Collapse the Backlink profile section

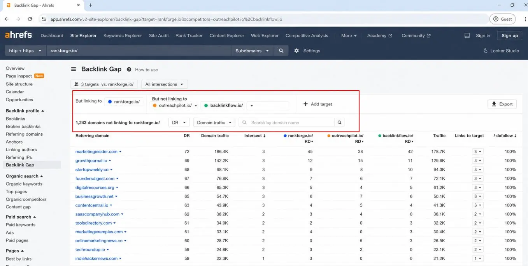(x=25, y=111)
